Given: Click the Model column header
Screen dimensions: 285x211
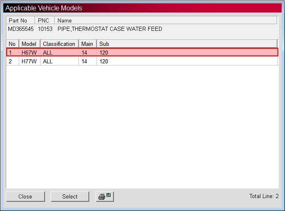Looking at the screenshot, I should (30, 44).
